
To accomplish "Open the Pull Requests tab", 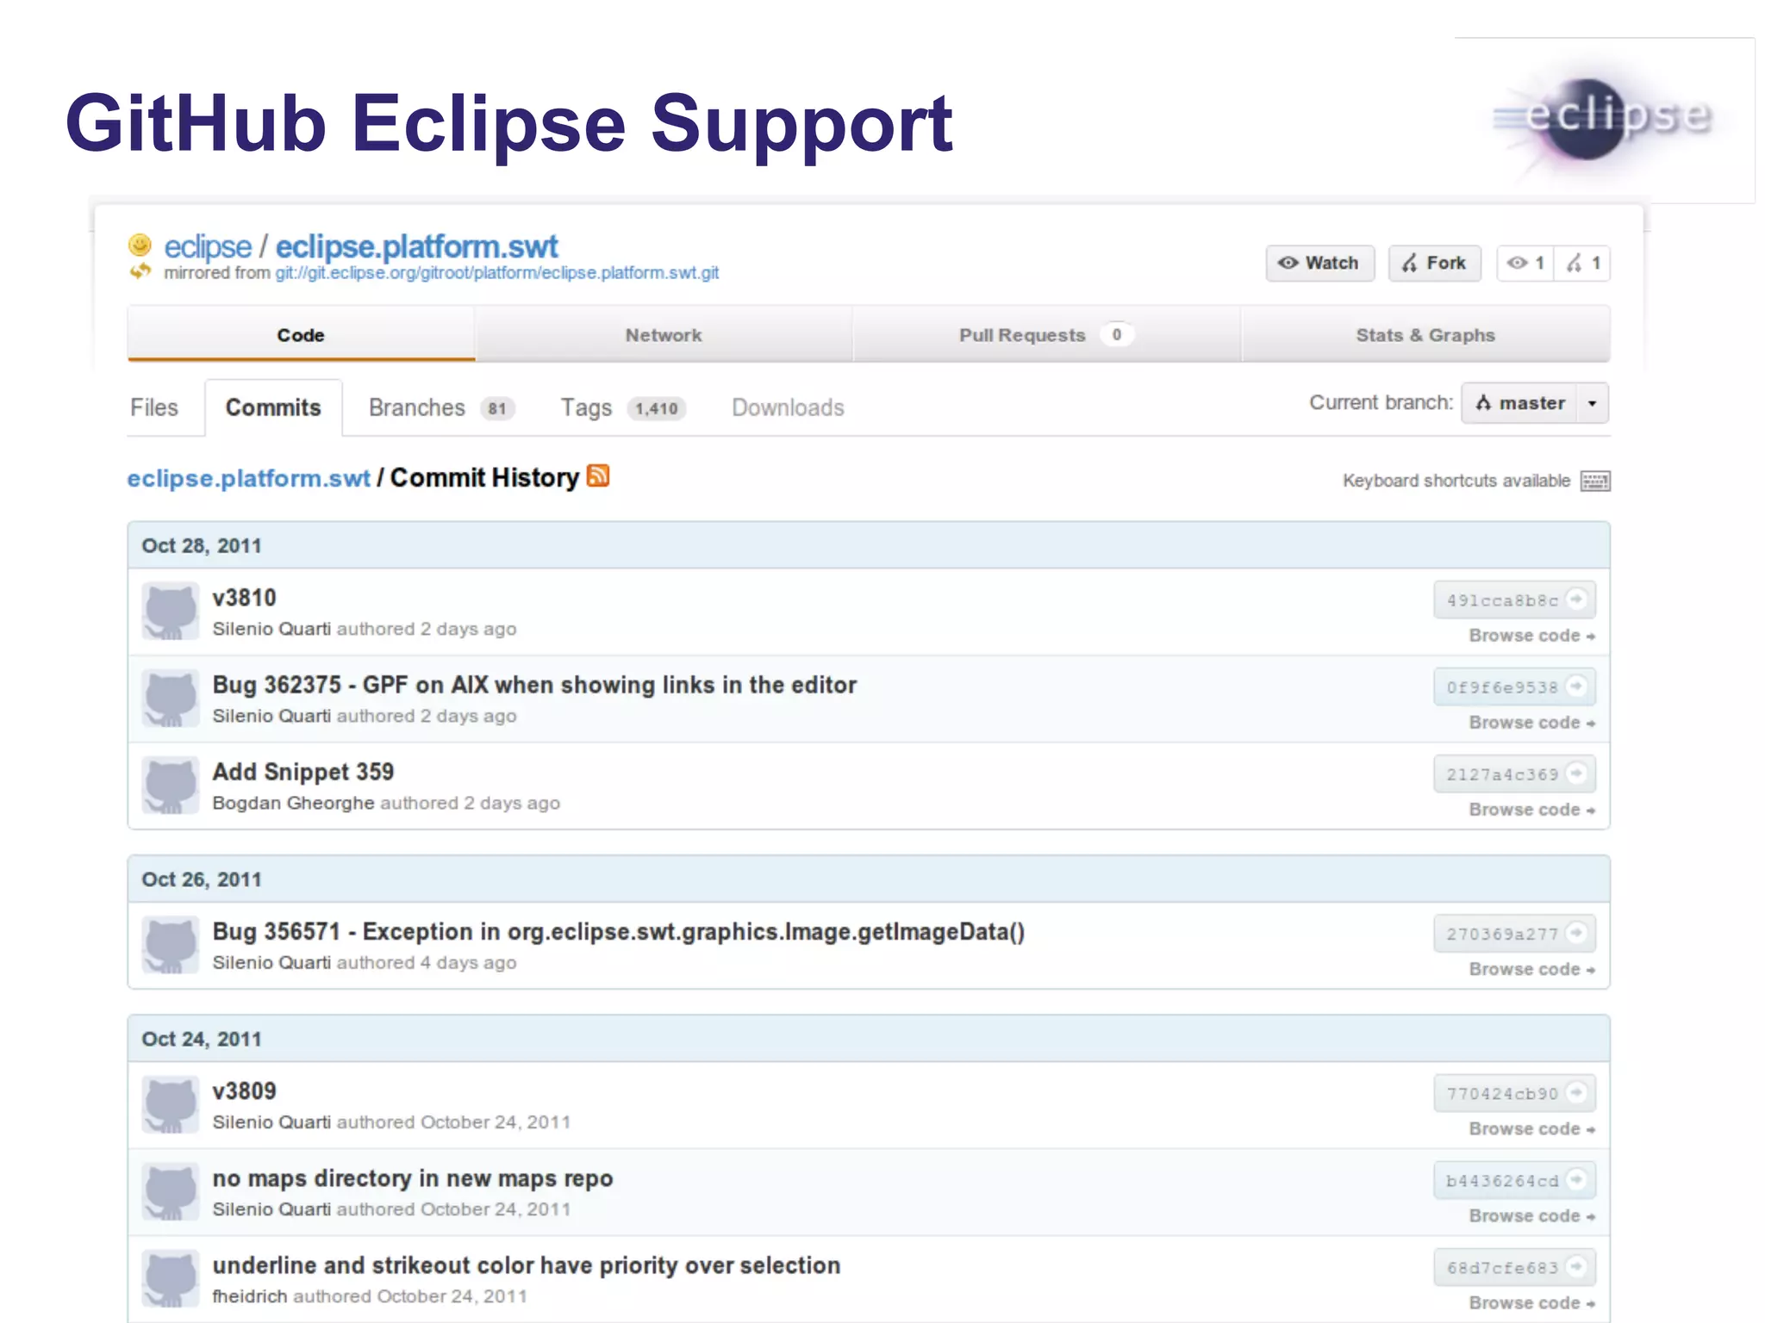I will click(1046, 334).
